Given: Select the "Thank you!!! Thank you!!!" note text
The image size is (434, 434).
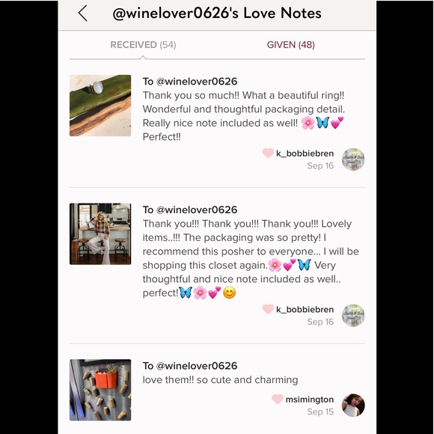Looking at the screenshot, I should pyautogui.click(x=251, y=258).
